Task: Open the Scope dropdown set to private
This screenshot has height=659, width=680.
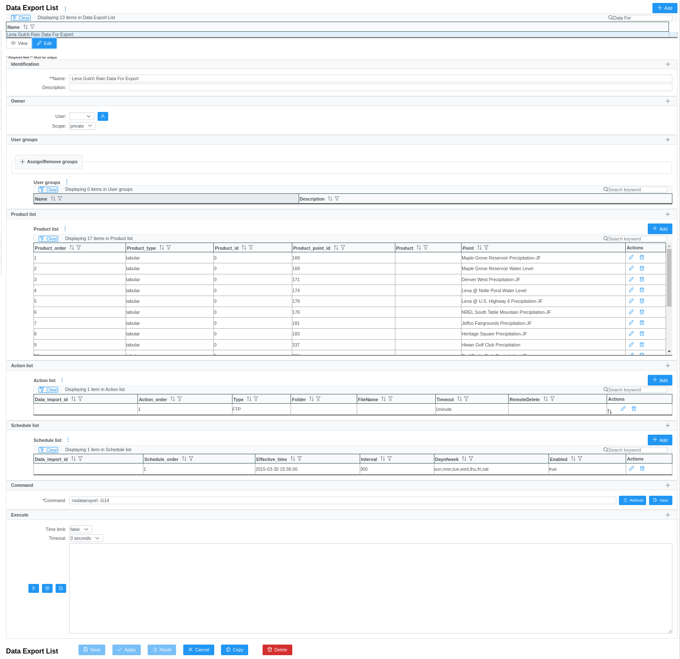Action: (x=82, y=126)
